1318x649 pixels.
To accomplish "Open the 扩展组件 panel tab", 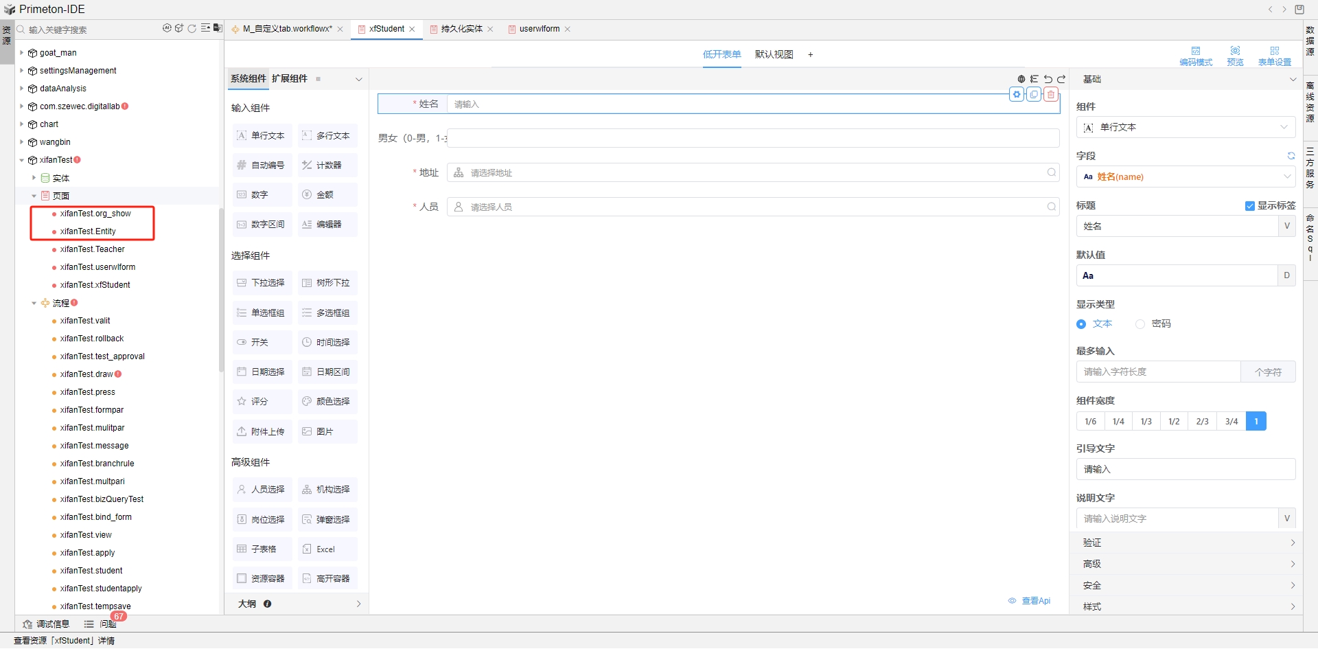I will (289, 78).
